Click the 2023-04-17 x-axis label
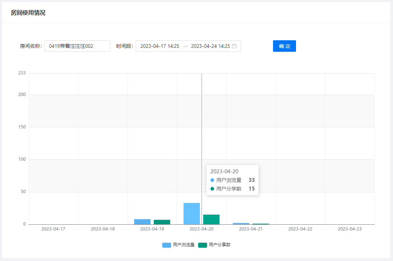 pyautogui.click(x=54, y=229)
